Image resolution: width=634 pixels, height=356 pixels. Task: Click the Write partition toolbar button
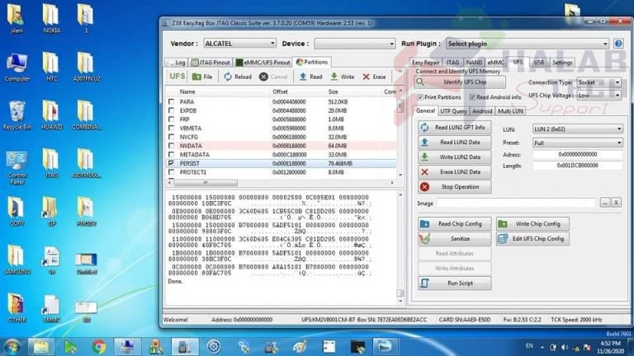pos(342,77)
